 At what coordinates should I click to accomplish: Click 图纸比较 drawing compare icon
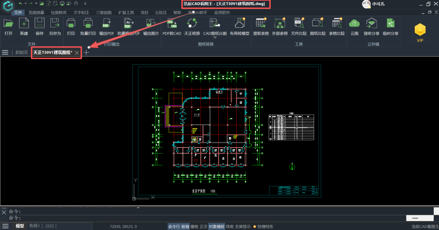coord(318,24)
